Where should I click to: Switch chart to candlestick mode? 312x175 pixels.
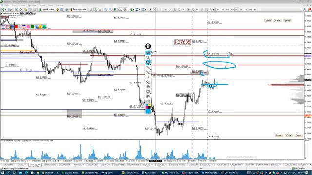click(96, 9)
